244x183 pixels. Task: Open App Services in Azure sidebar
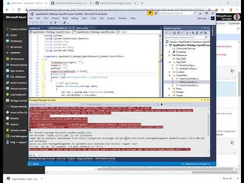click(x=15, y=71)
